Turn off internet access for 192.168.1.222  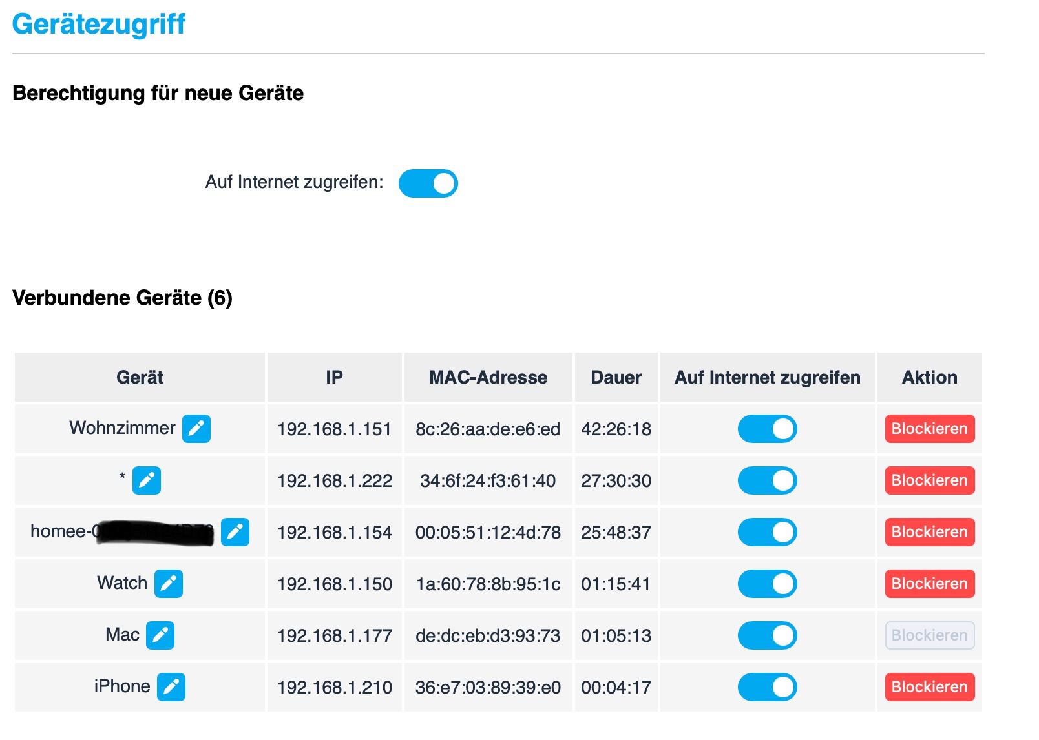(x=768, y=480)
